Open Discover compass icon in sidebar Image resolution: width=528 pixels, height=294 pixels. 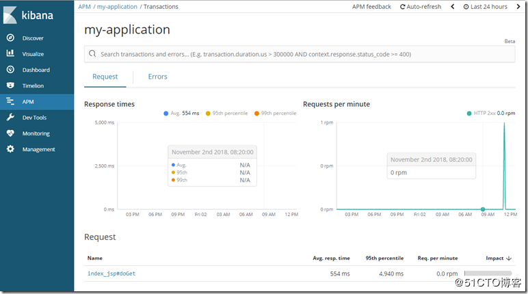pyautogui.click(x=10, y=38)
